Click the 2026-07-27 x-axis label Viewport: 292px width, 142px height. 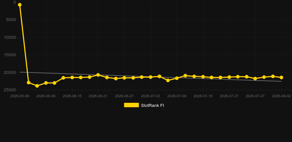[255, 96]
